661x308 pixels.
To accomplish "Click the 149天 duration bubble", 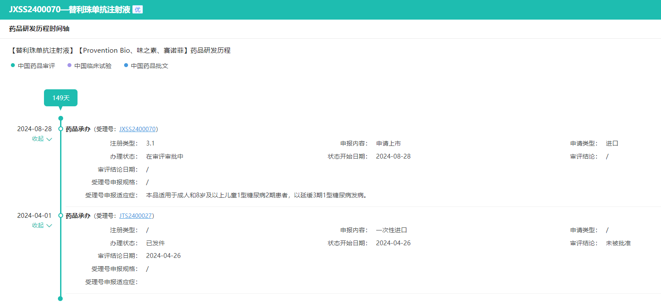I will [x=61, y=98].
